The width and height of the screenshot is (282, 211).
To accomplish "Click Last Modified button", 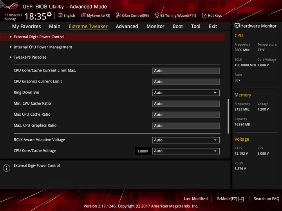I will pos(196,199).
